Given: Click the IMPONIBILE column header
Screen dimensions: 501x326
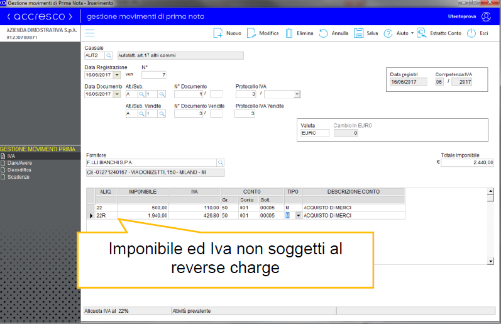Looking at the screenshot, I should point(143,192).
